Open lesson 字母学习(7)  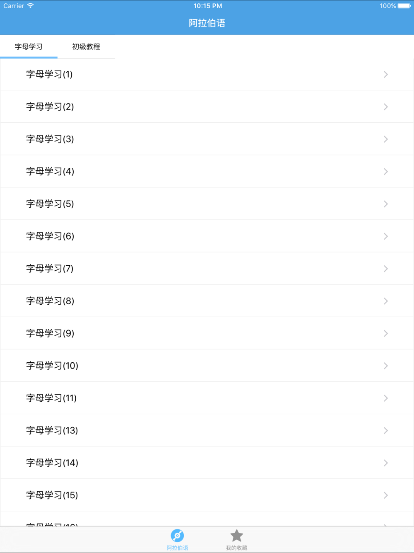207,268
